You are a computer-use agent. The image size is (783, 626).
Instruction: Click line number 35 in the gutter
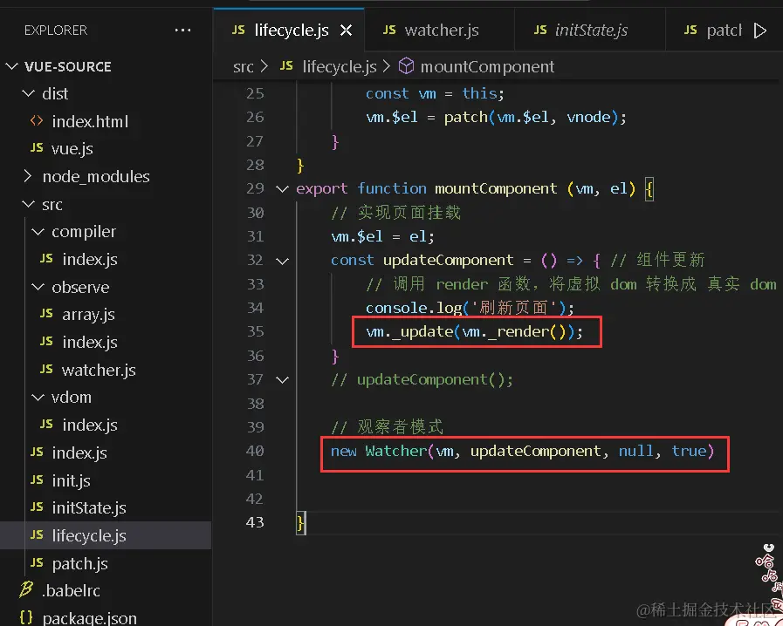click(255, 331)
